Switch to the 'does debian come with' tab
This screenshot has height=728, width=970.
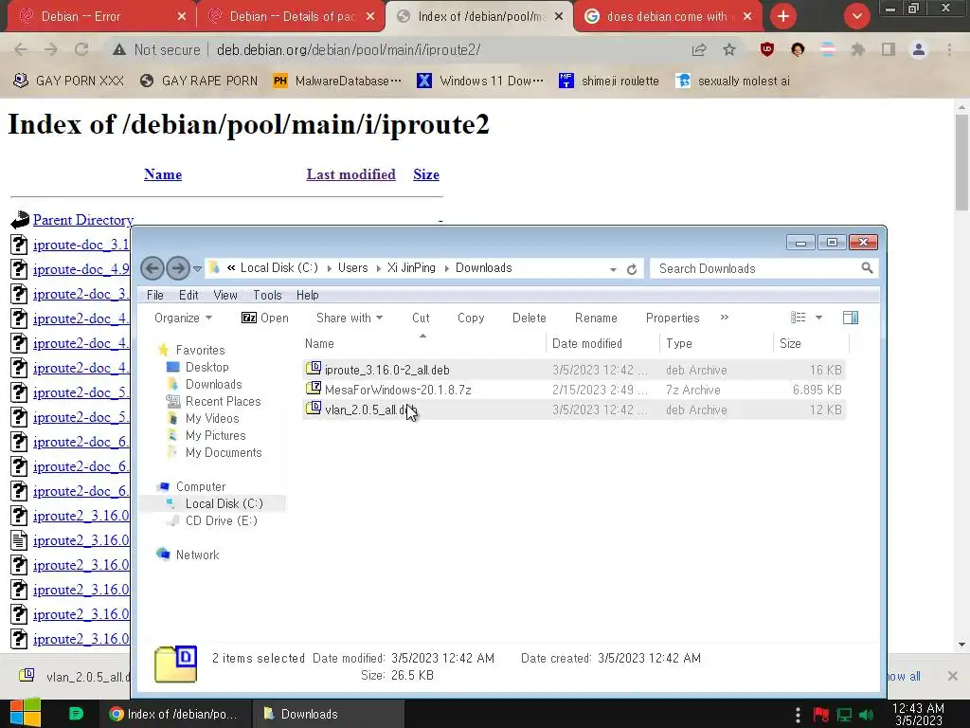(x=668, y=17)
